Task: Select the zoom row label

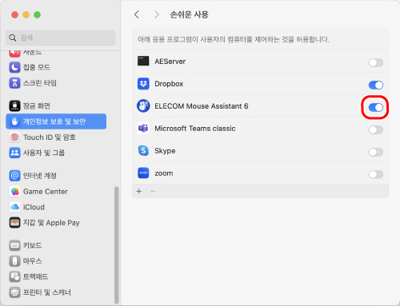Action: point(164,173)
